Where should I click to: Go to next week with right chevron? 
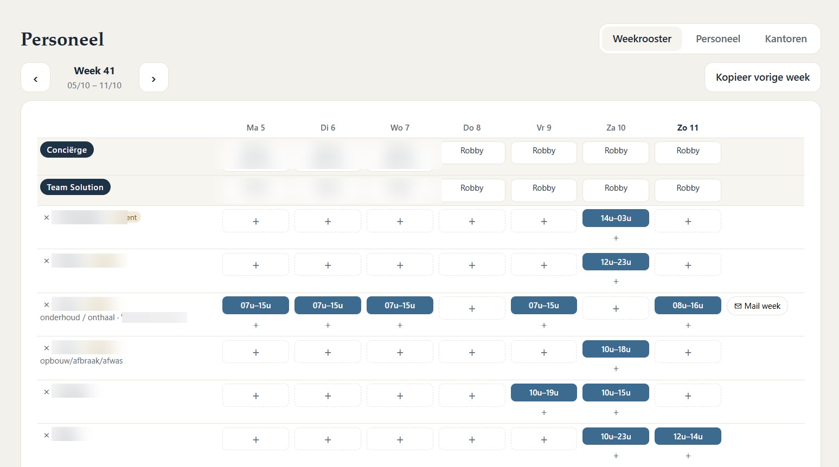pos(153,77)
